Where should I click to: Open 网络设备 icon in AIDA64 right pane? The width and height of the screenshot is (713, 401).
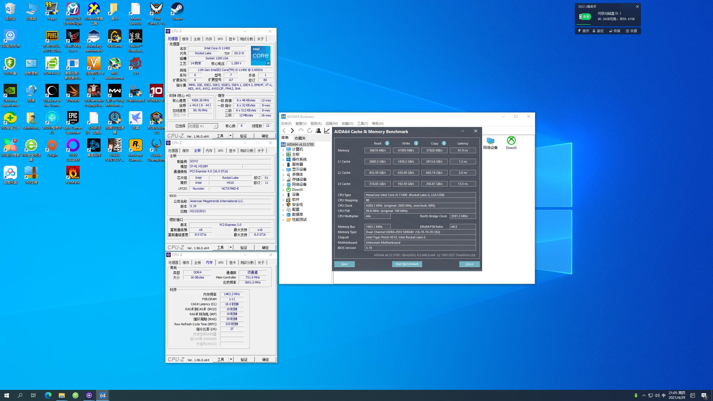coord(490,143)
